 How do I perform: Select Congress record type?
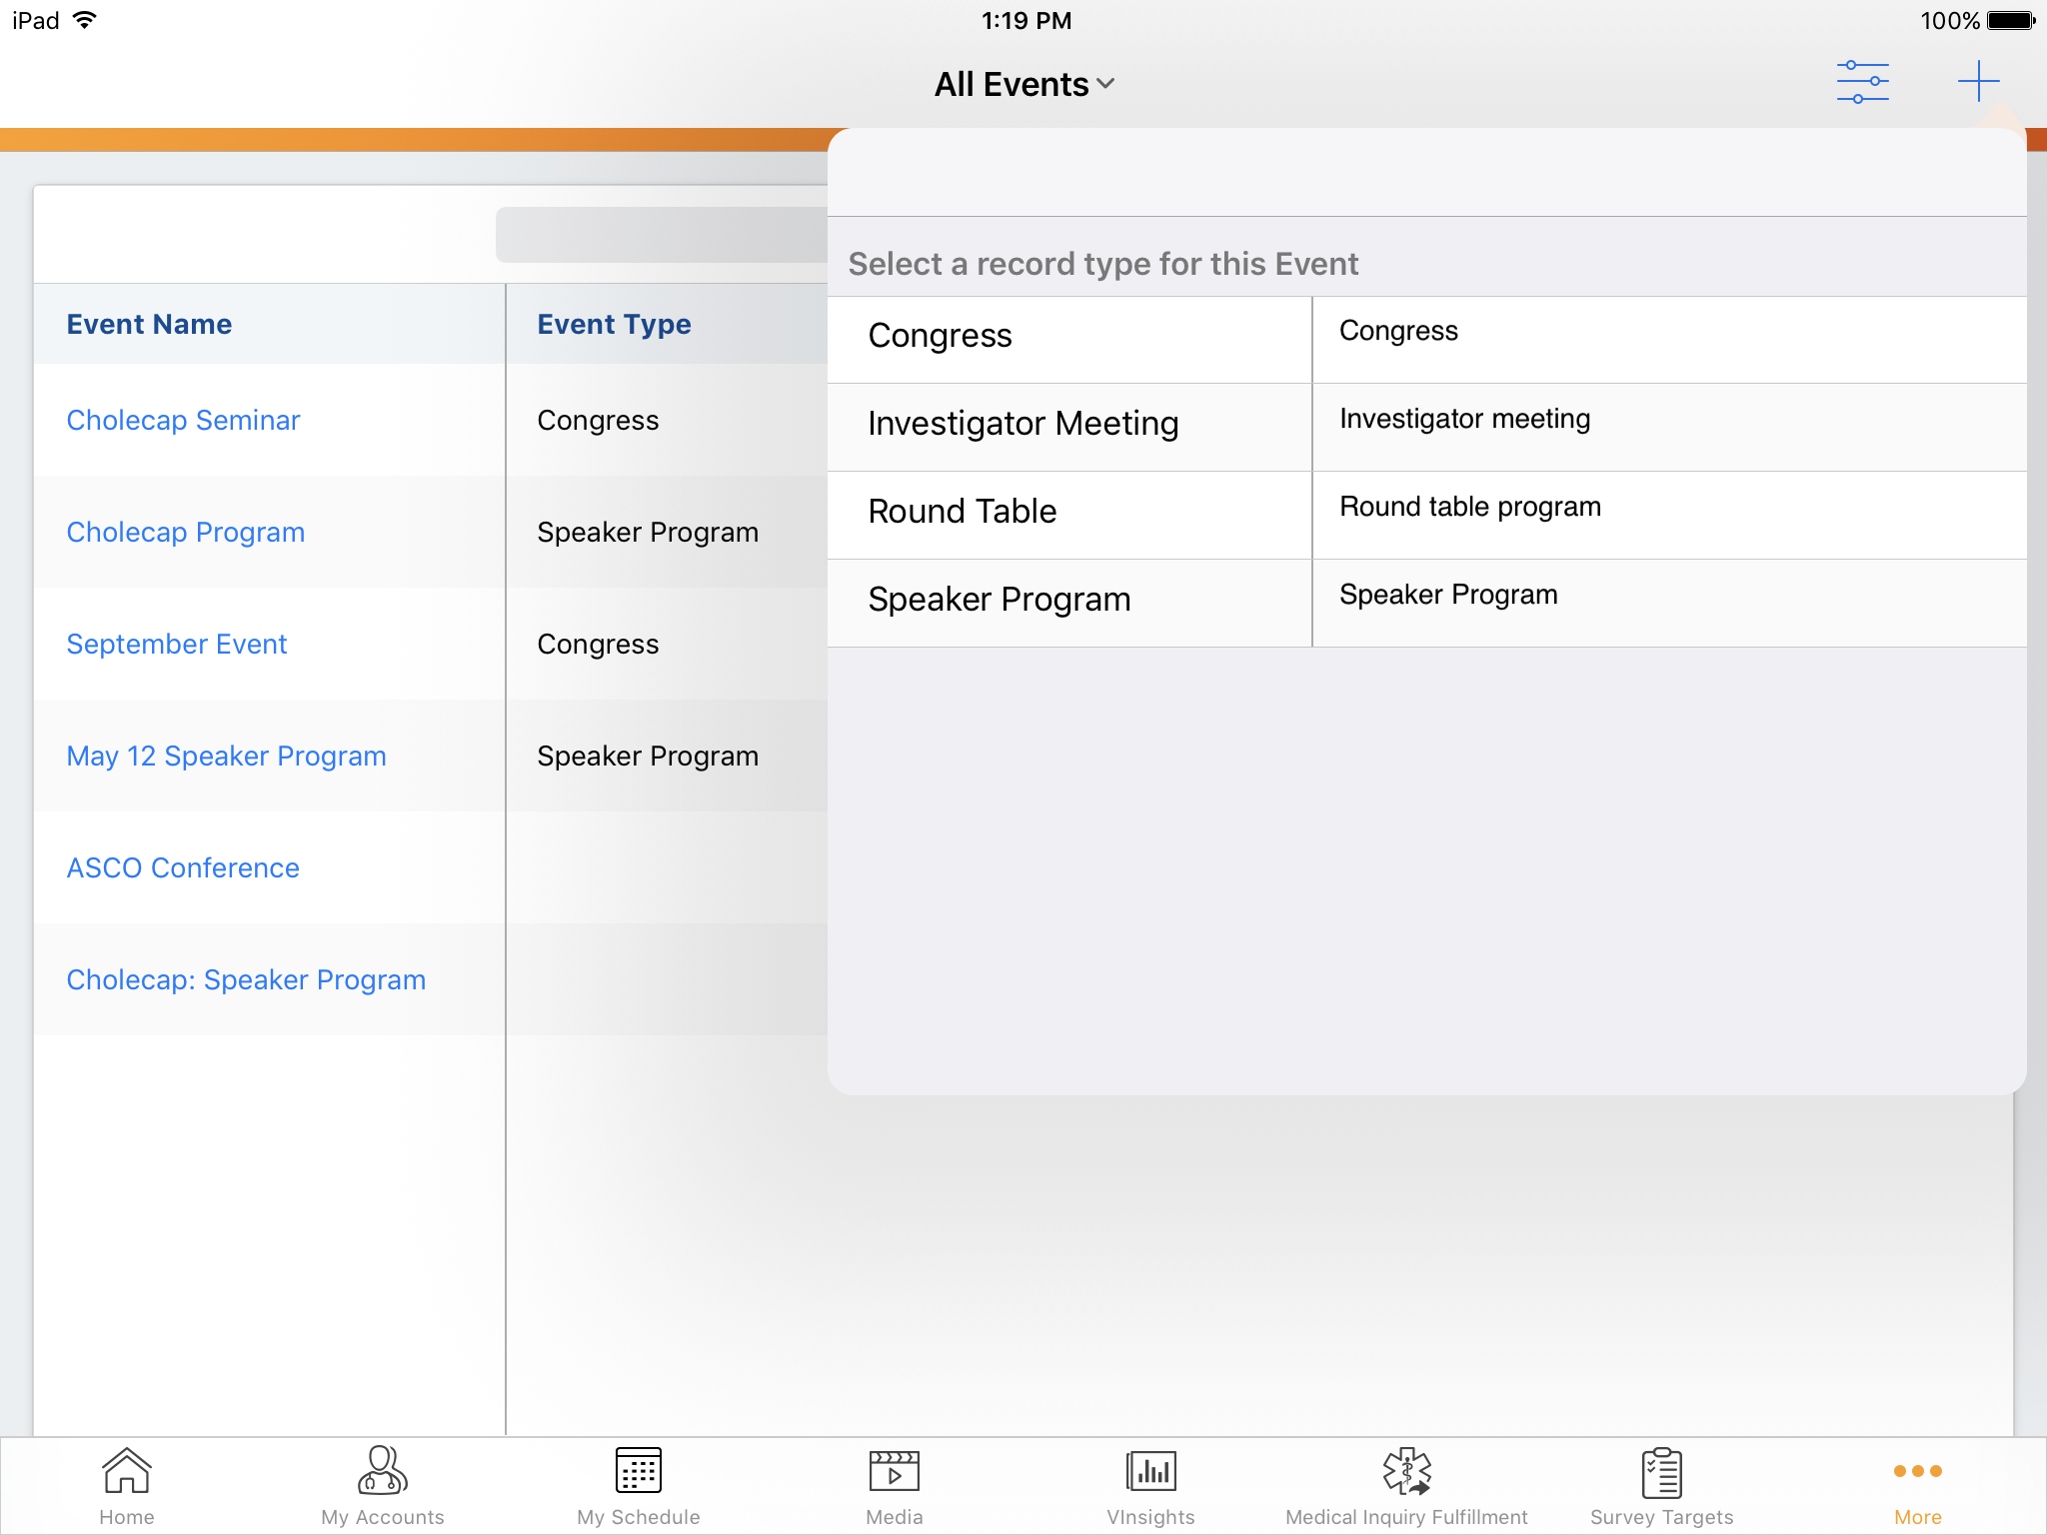(941, 337)
